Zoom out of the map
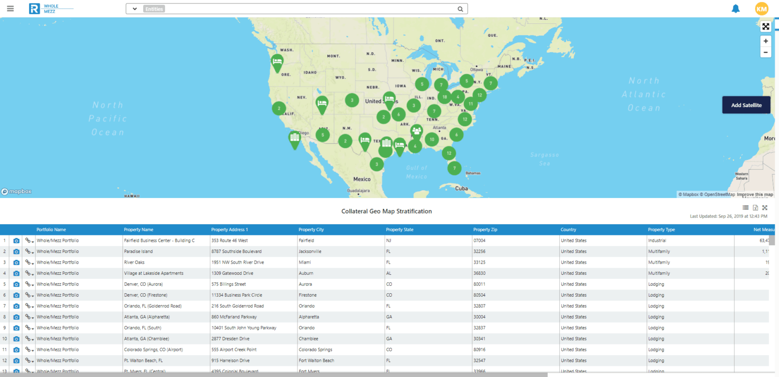 (x=766, y=53)
